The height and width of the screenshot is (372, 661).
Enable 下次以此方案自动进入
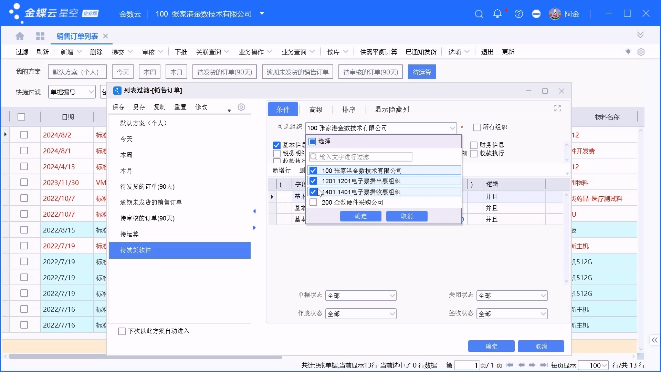point(122,331)
